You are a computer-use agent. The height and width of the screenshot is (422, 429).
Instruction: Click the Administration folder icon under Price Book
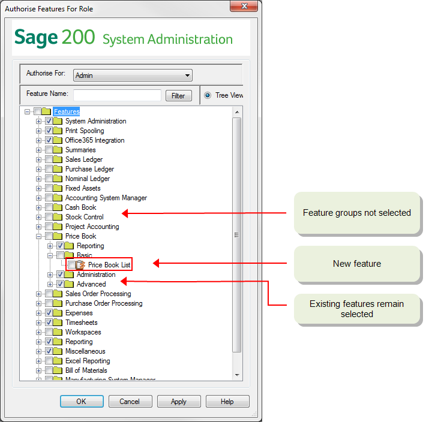[x=69, y=275]
